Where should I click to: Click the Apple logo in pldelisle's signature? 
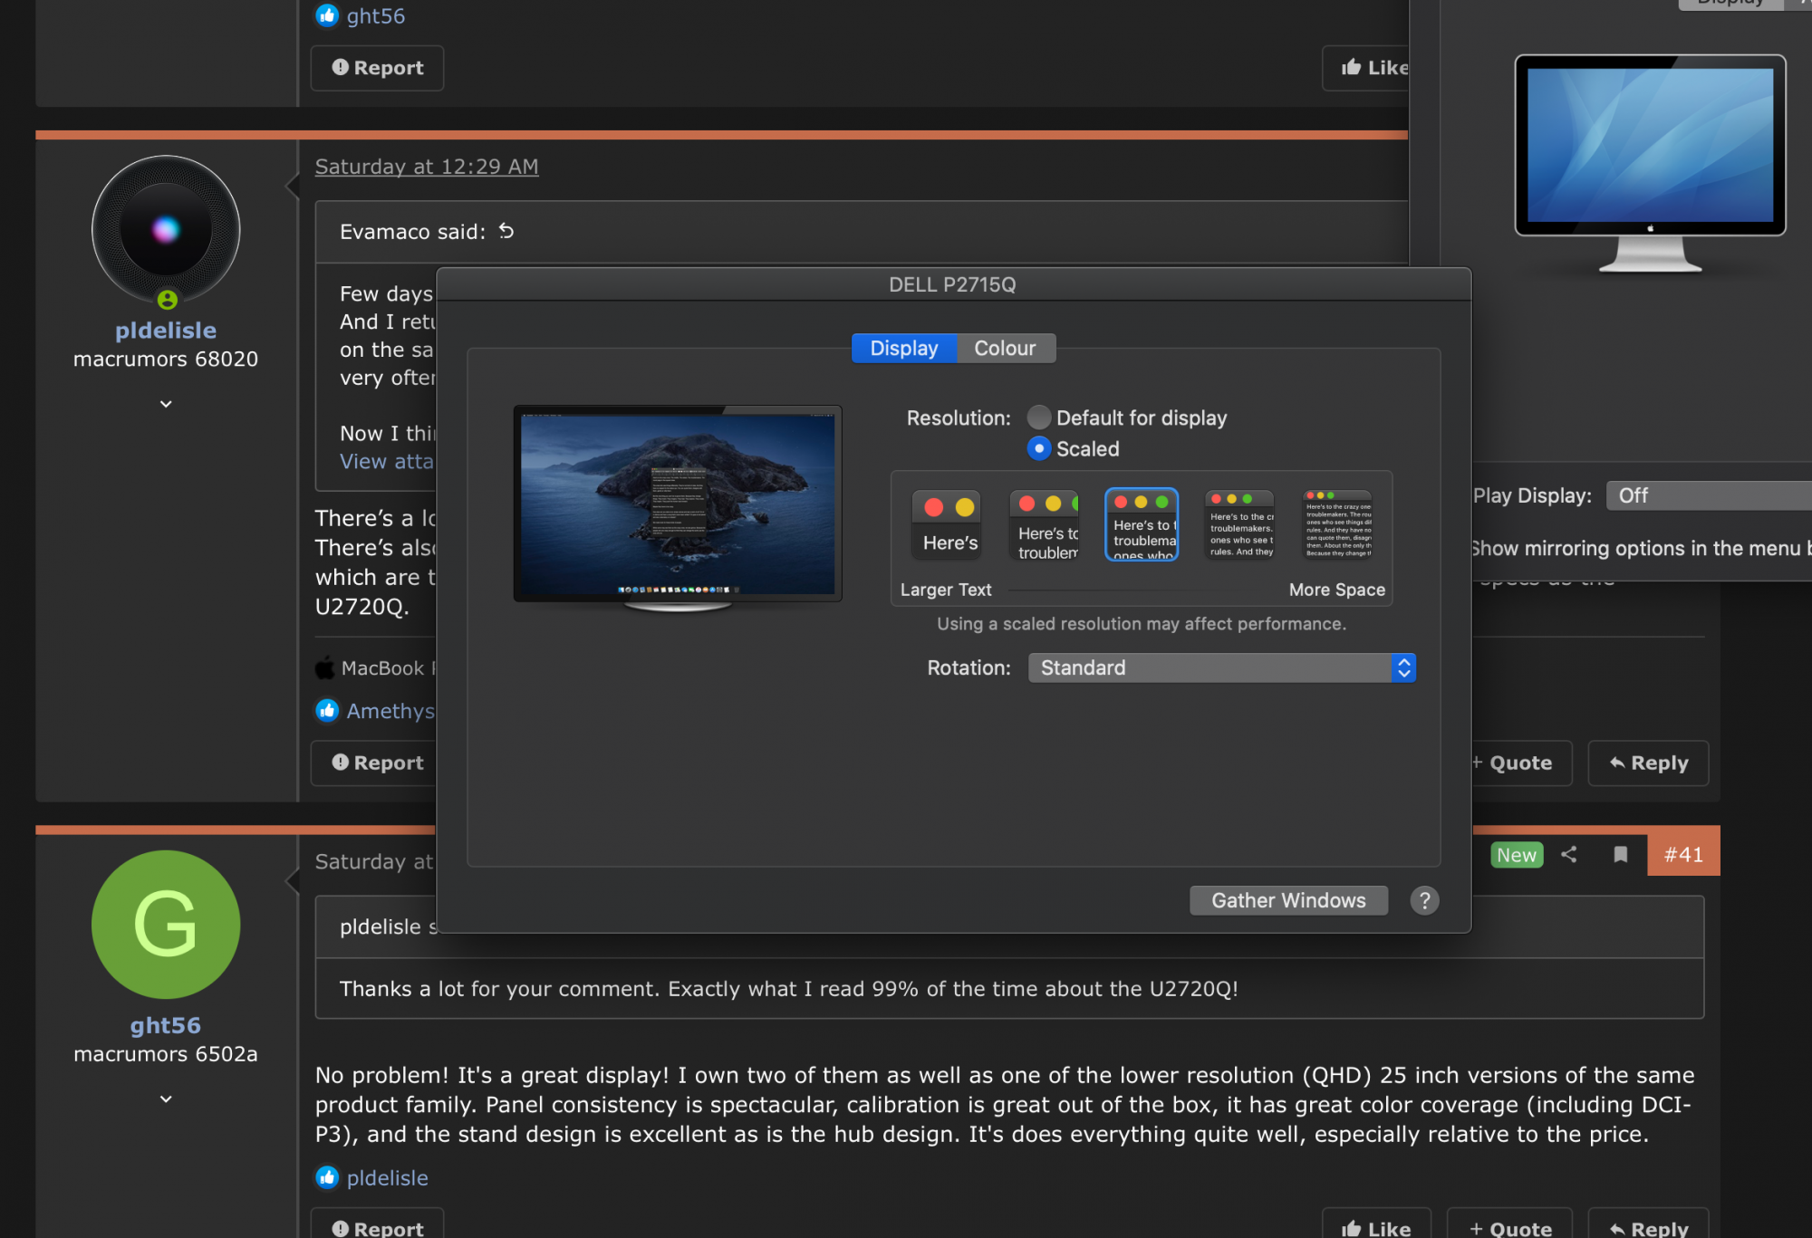point(325,667)
